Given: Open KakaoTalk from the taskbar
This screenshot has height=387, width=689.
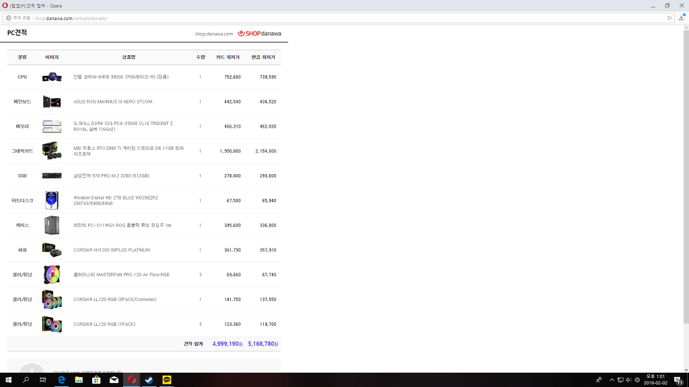Looking at the screenshot, I should pyautogui.click(x=167, y=380).
